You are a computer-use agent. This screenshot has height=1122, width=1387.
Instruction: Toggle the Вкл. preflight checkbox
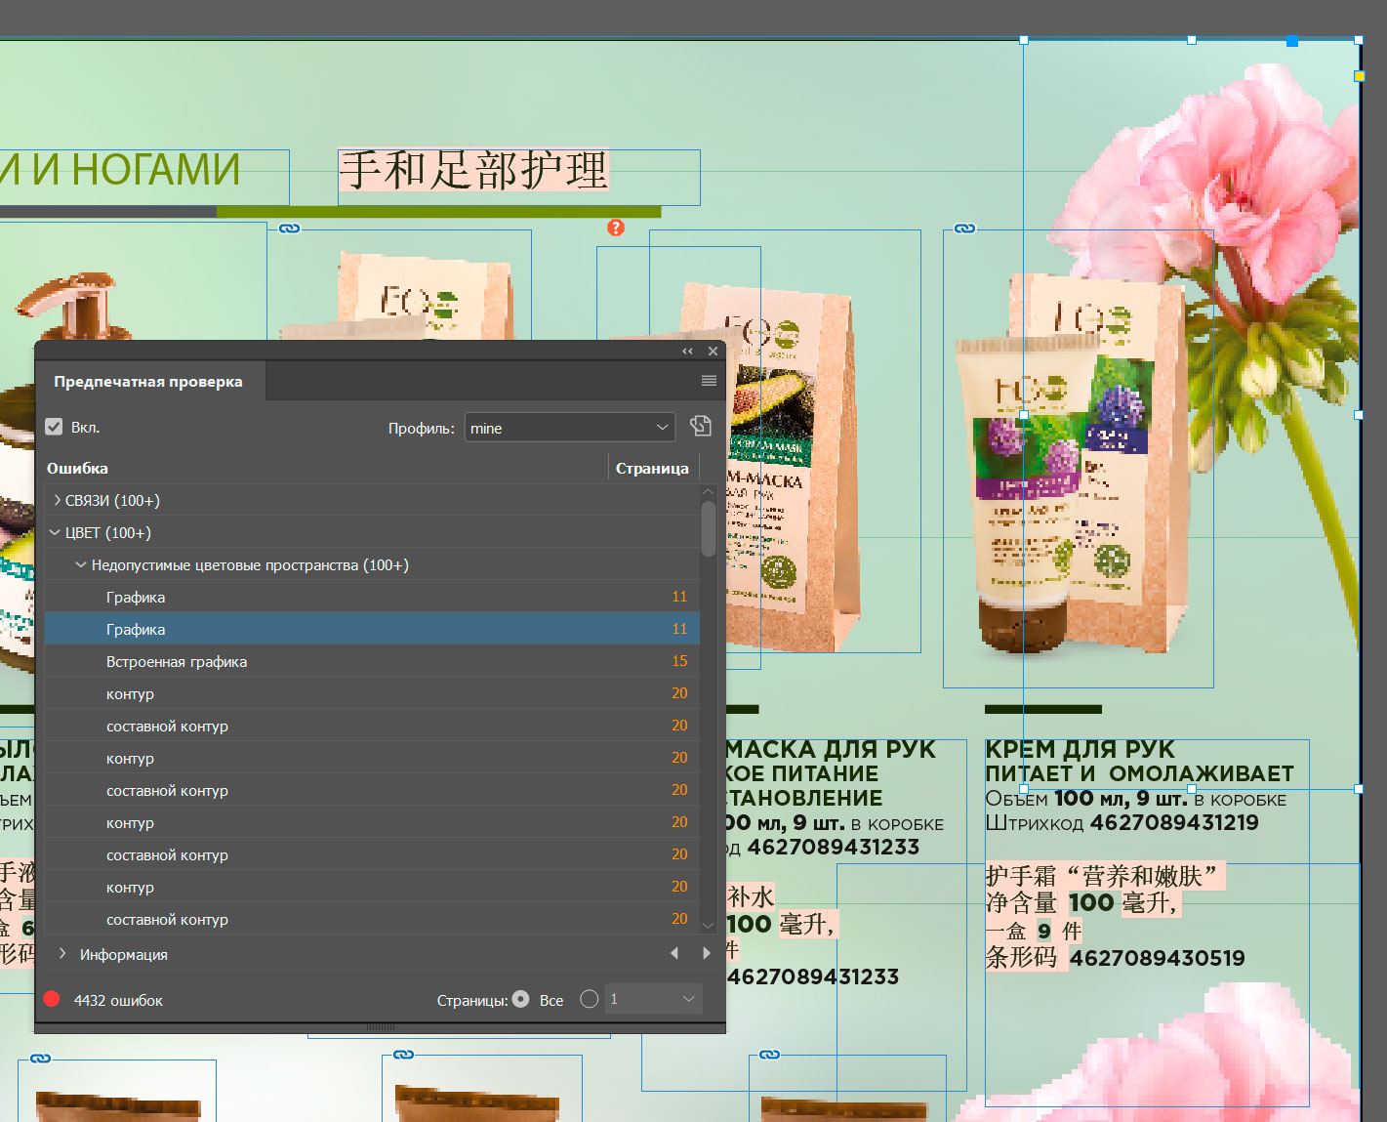54,427
